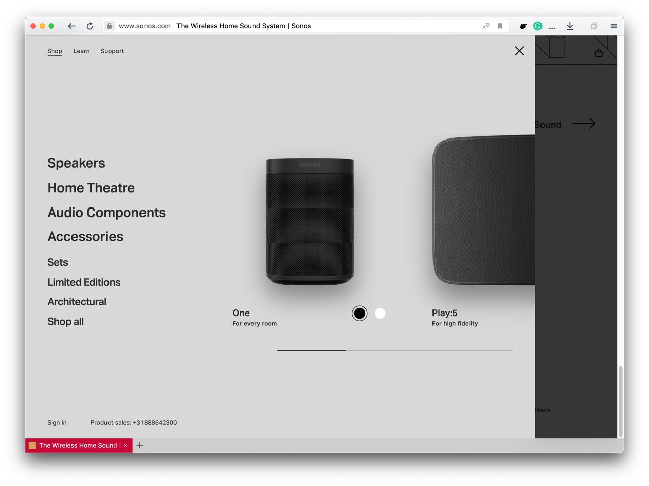Open the Shop menu item
Viewport: 649px width, 486px height.
click(55, 51)
